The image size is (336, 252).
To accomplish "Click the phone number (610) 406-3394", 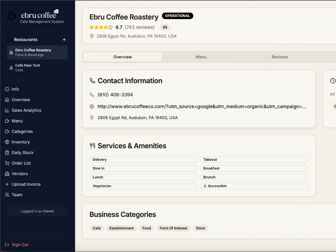I will tap(115, 95).
